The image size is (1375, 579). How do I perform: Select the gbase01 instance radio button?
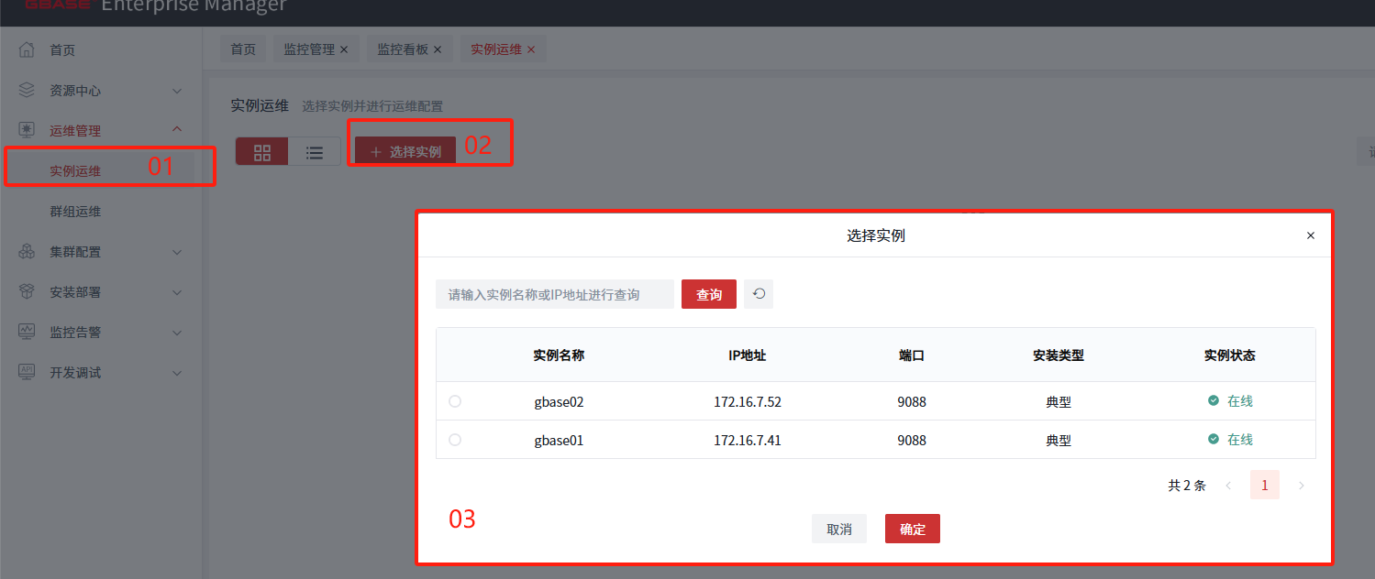(455, 440)
